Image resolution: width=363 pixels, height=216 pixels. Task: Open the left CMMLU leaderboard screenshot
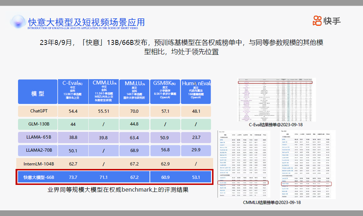point(244,164)
